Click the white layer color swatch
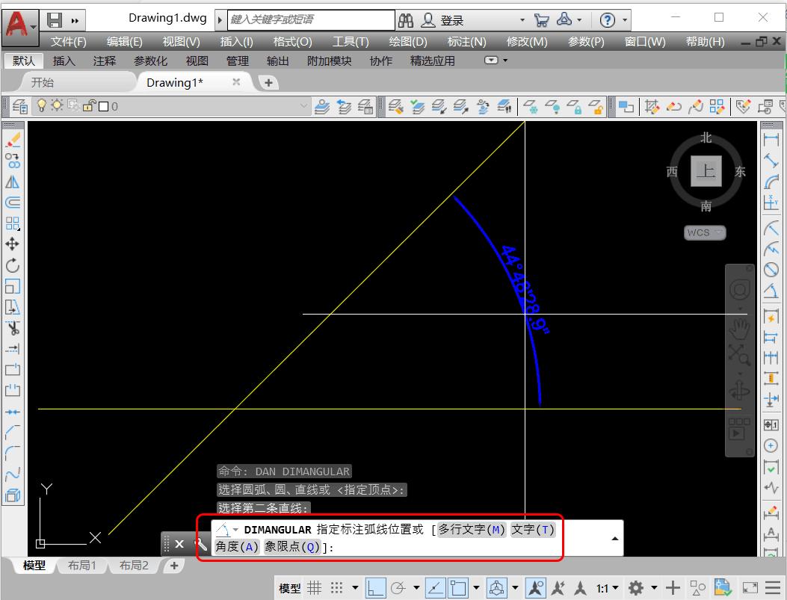This screenshot has height=600, width=787. click(104, 107)
